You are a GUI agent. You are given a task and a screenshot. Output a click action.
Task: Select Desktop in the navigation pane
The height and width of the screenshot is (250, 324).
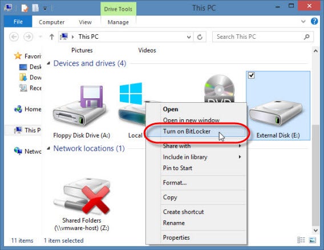30,67
